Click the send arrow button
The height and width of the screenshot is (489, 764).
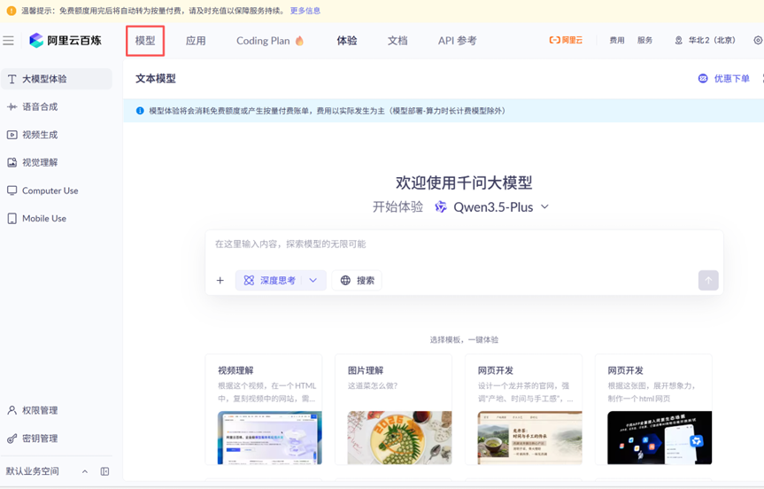(708, 280)
